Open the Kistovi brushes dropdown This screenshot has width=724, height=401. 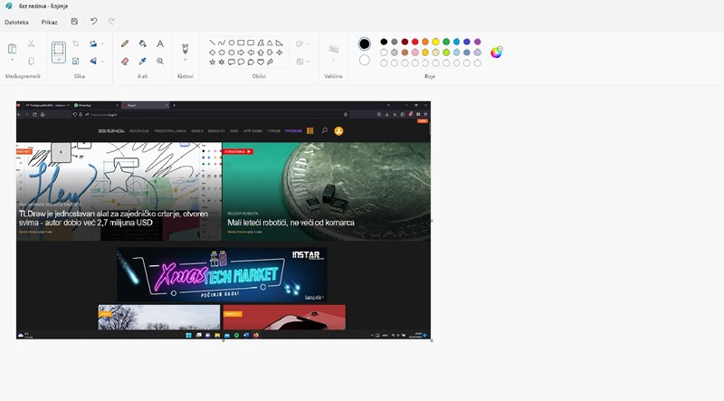(x=186, y=62)
